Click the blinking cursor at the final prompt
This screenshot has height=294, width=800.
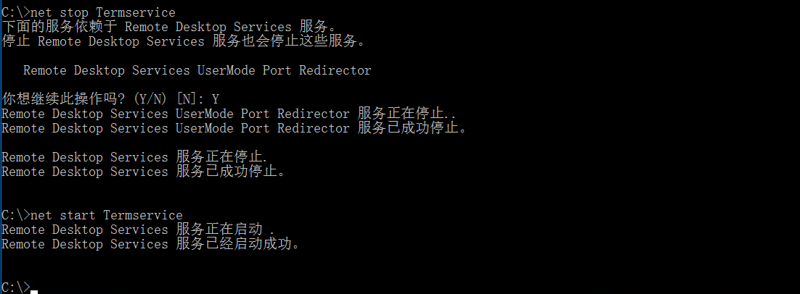click(34, 290)
